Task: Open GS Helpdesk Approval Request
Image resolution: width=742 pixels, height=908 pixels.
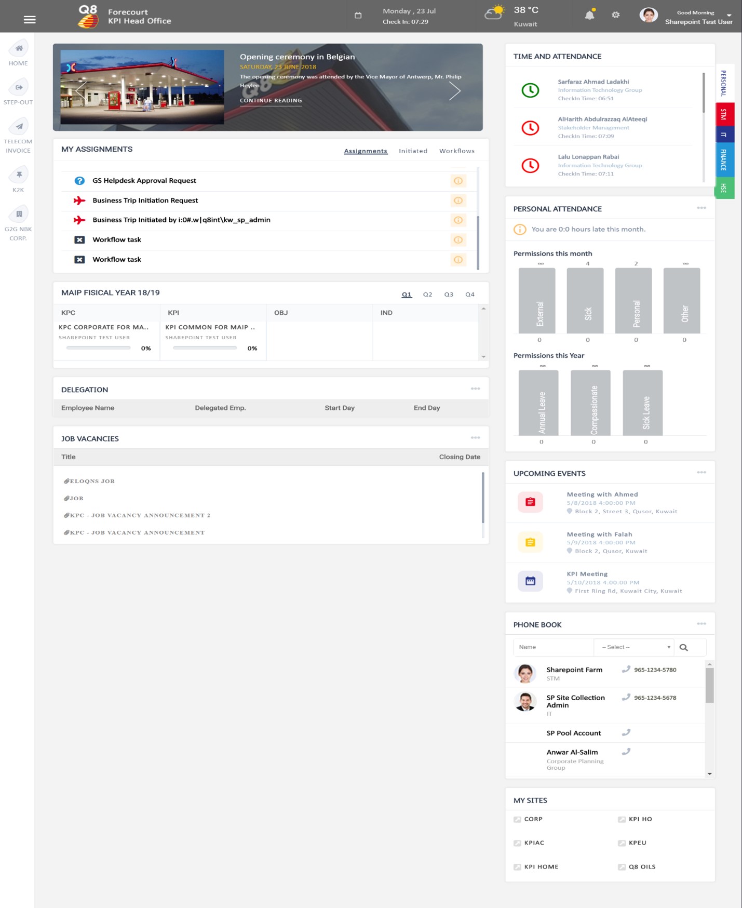Action: 144,181
